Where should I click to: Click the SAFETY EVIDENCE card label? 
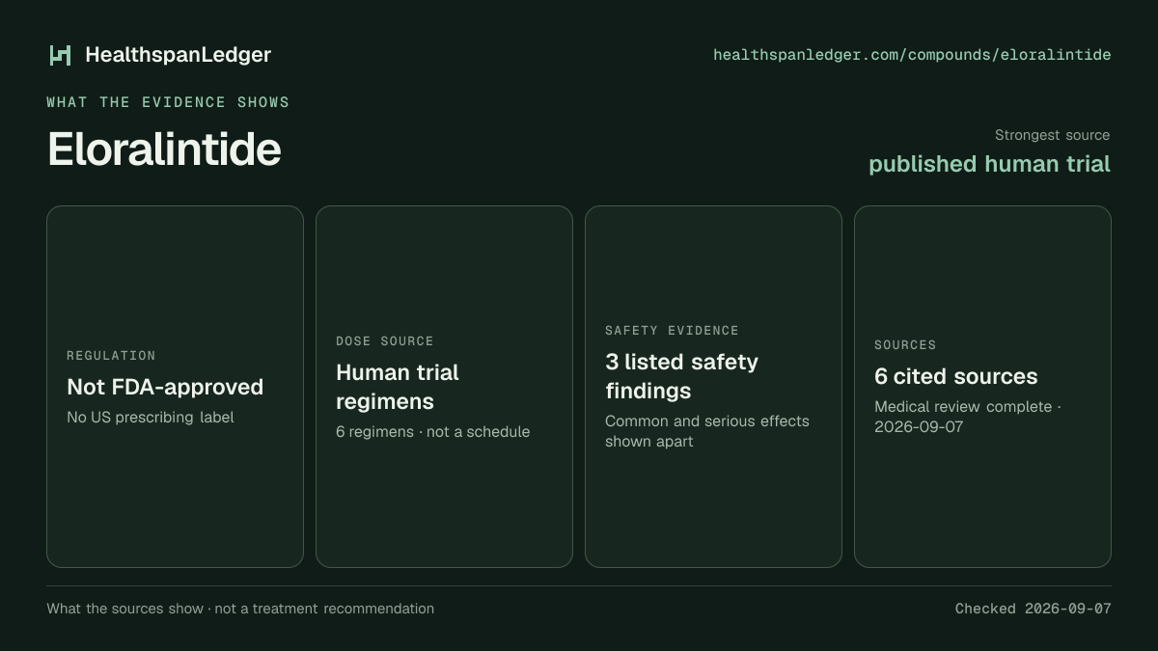click(672, 331)
